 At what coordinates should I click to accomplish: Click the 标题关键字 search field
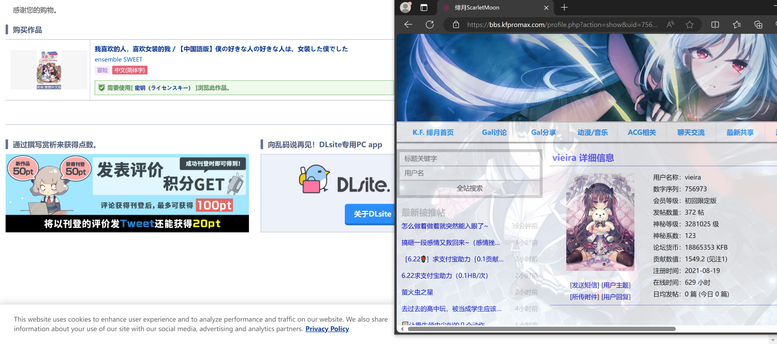point(470,158)
